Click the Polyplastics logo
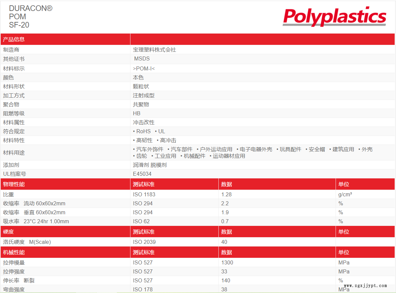Image resolution: width=396 pixels, height=293 pixels. pos(334,17)
